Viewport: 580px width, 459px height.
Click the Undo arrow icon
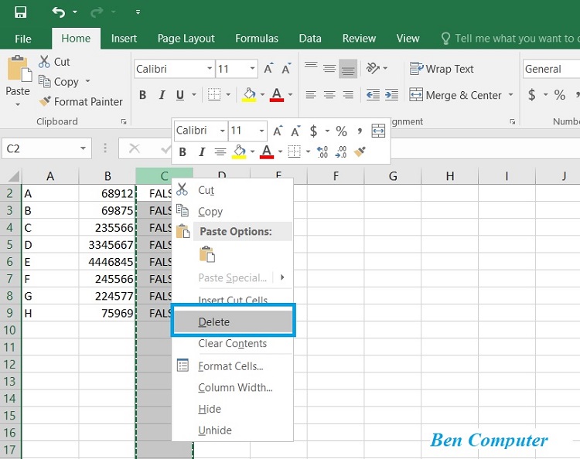(59, 12)
